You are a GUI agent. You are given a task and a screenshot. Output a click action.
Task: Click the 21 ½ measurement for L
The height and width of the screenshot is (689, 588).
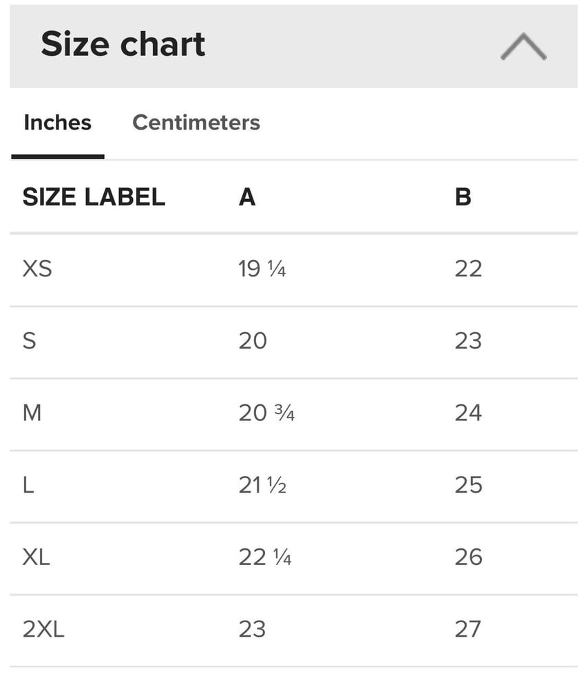click(262, 485)
